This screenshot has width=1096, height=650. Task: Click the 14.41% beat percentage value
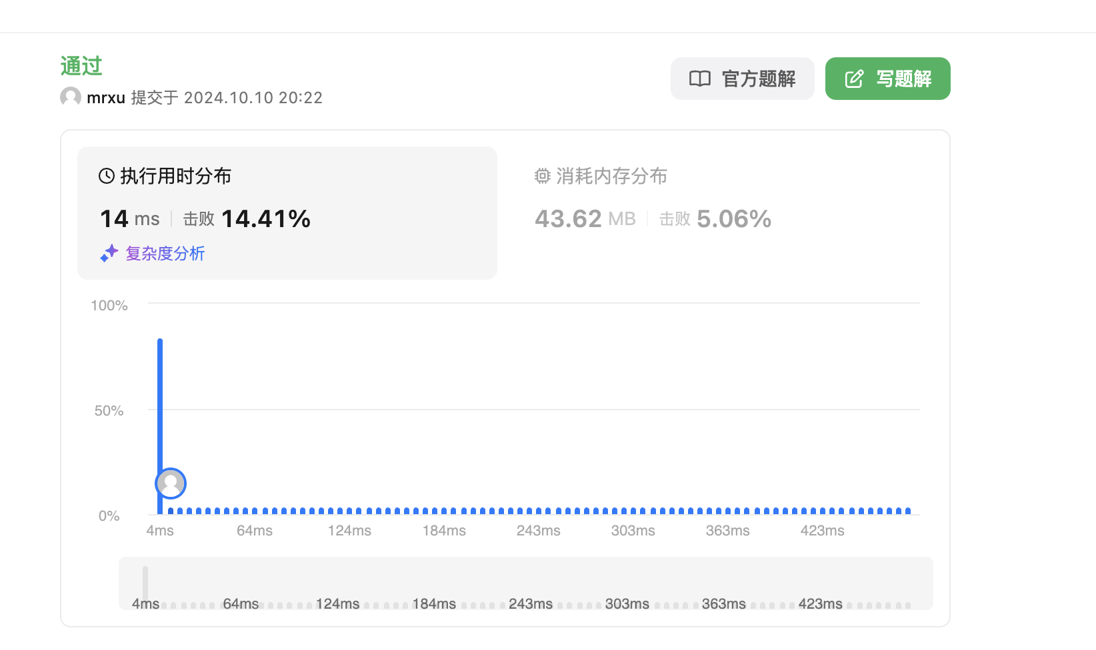266,218
